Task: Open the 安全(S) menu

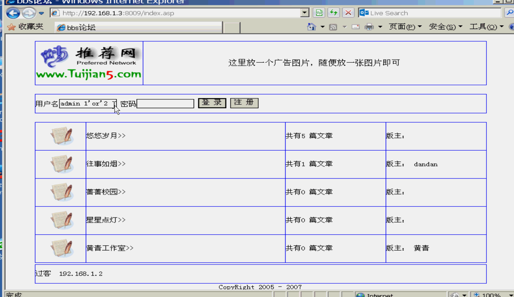Action: pos(445,27)
